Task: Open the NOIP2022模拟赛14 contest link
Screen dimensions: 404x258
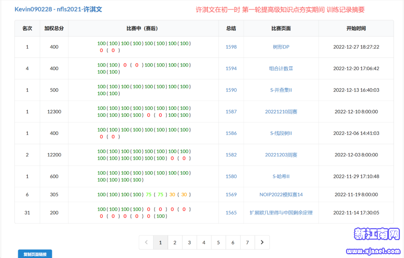Action: click(x=281, y=195)
